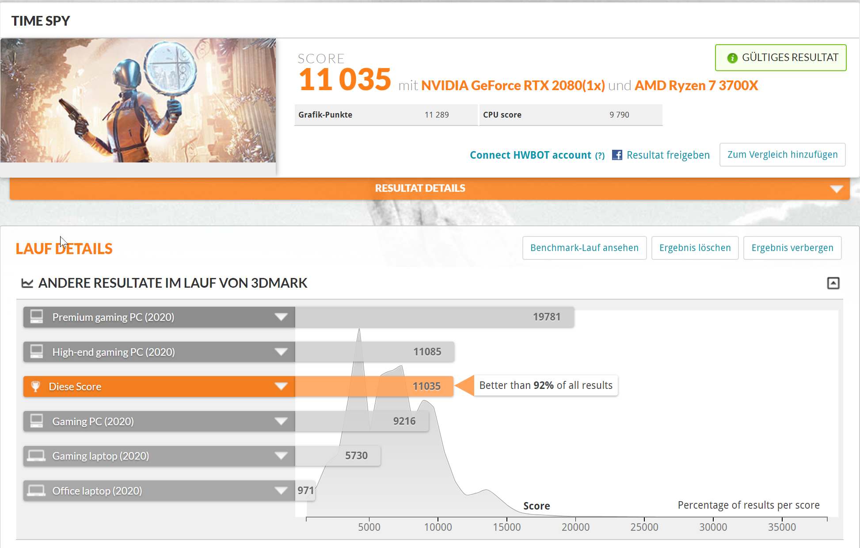The height and width of the screenshot is (548, 860).
Task: Open the Diese Score dropdown arrow
Action: [281, 386]
